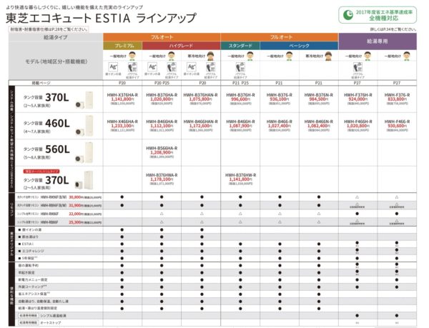Click the 2017年度省エネ基準達成率 badge
This screenshot has height=328, width=429.
pos(378,15)
